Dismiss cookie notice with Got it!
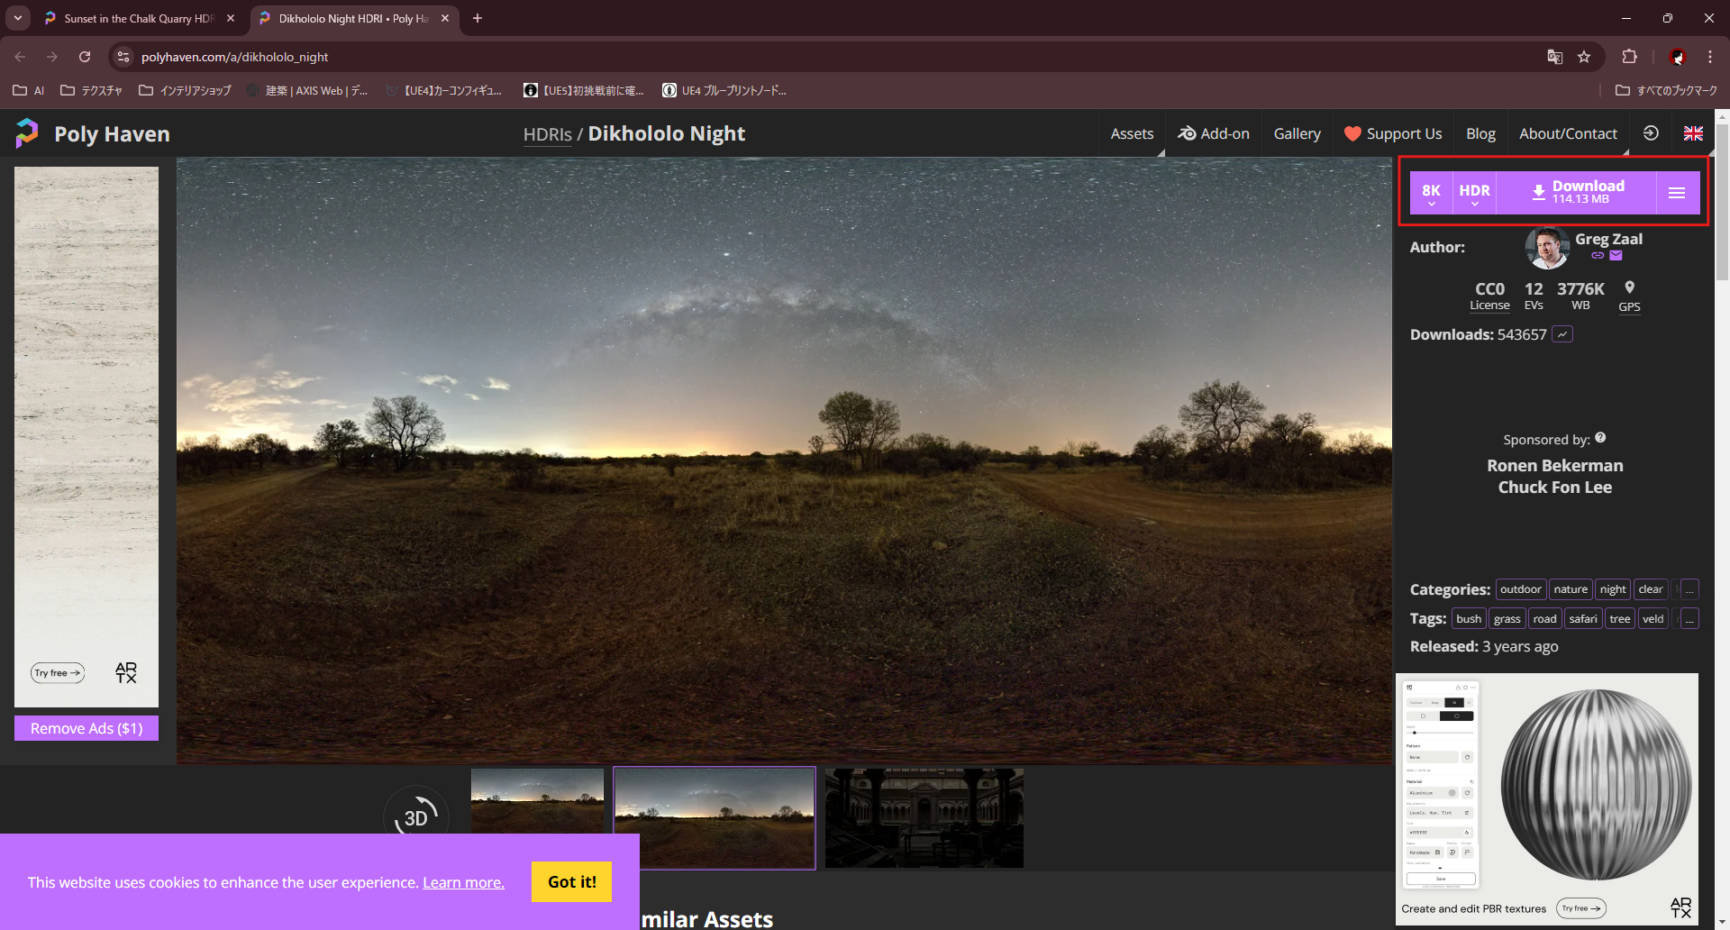The width and height of the screenshot is (1730, 930). (x=571, y=881)
